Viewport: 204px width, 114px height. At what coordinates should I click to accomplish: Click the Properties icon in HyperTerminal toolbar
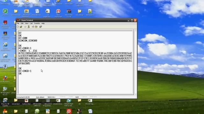(x=40, y=27)
